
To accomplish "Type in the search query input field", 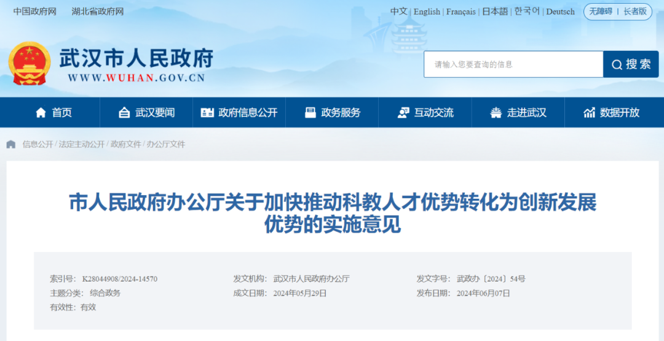I will tap(513, 64).
